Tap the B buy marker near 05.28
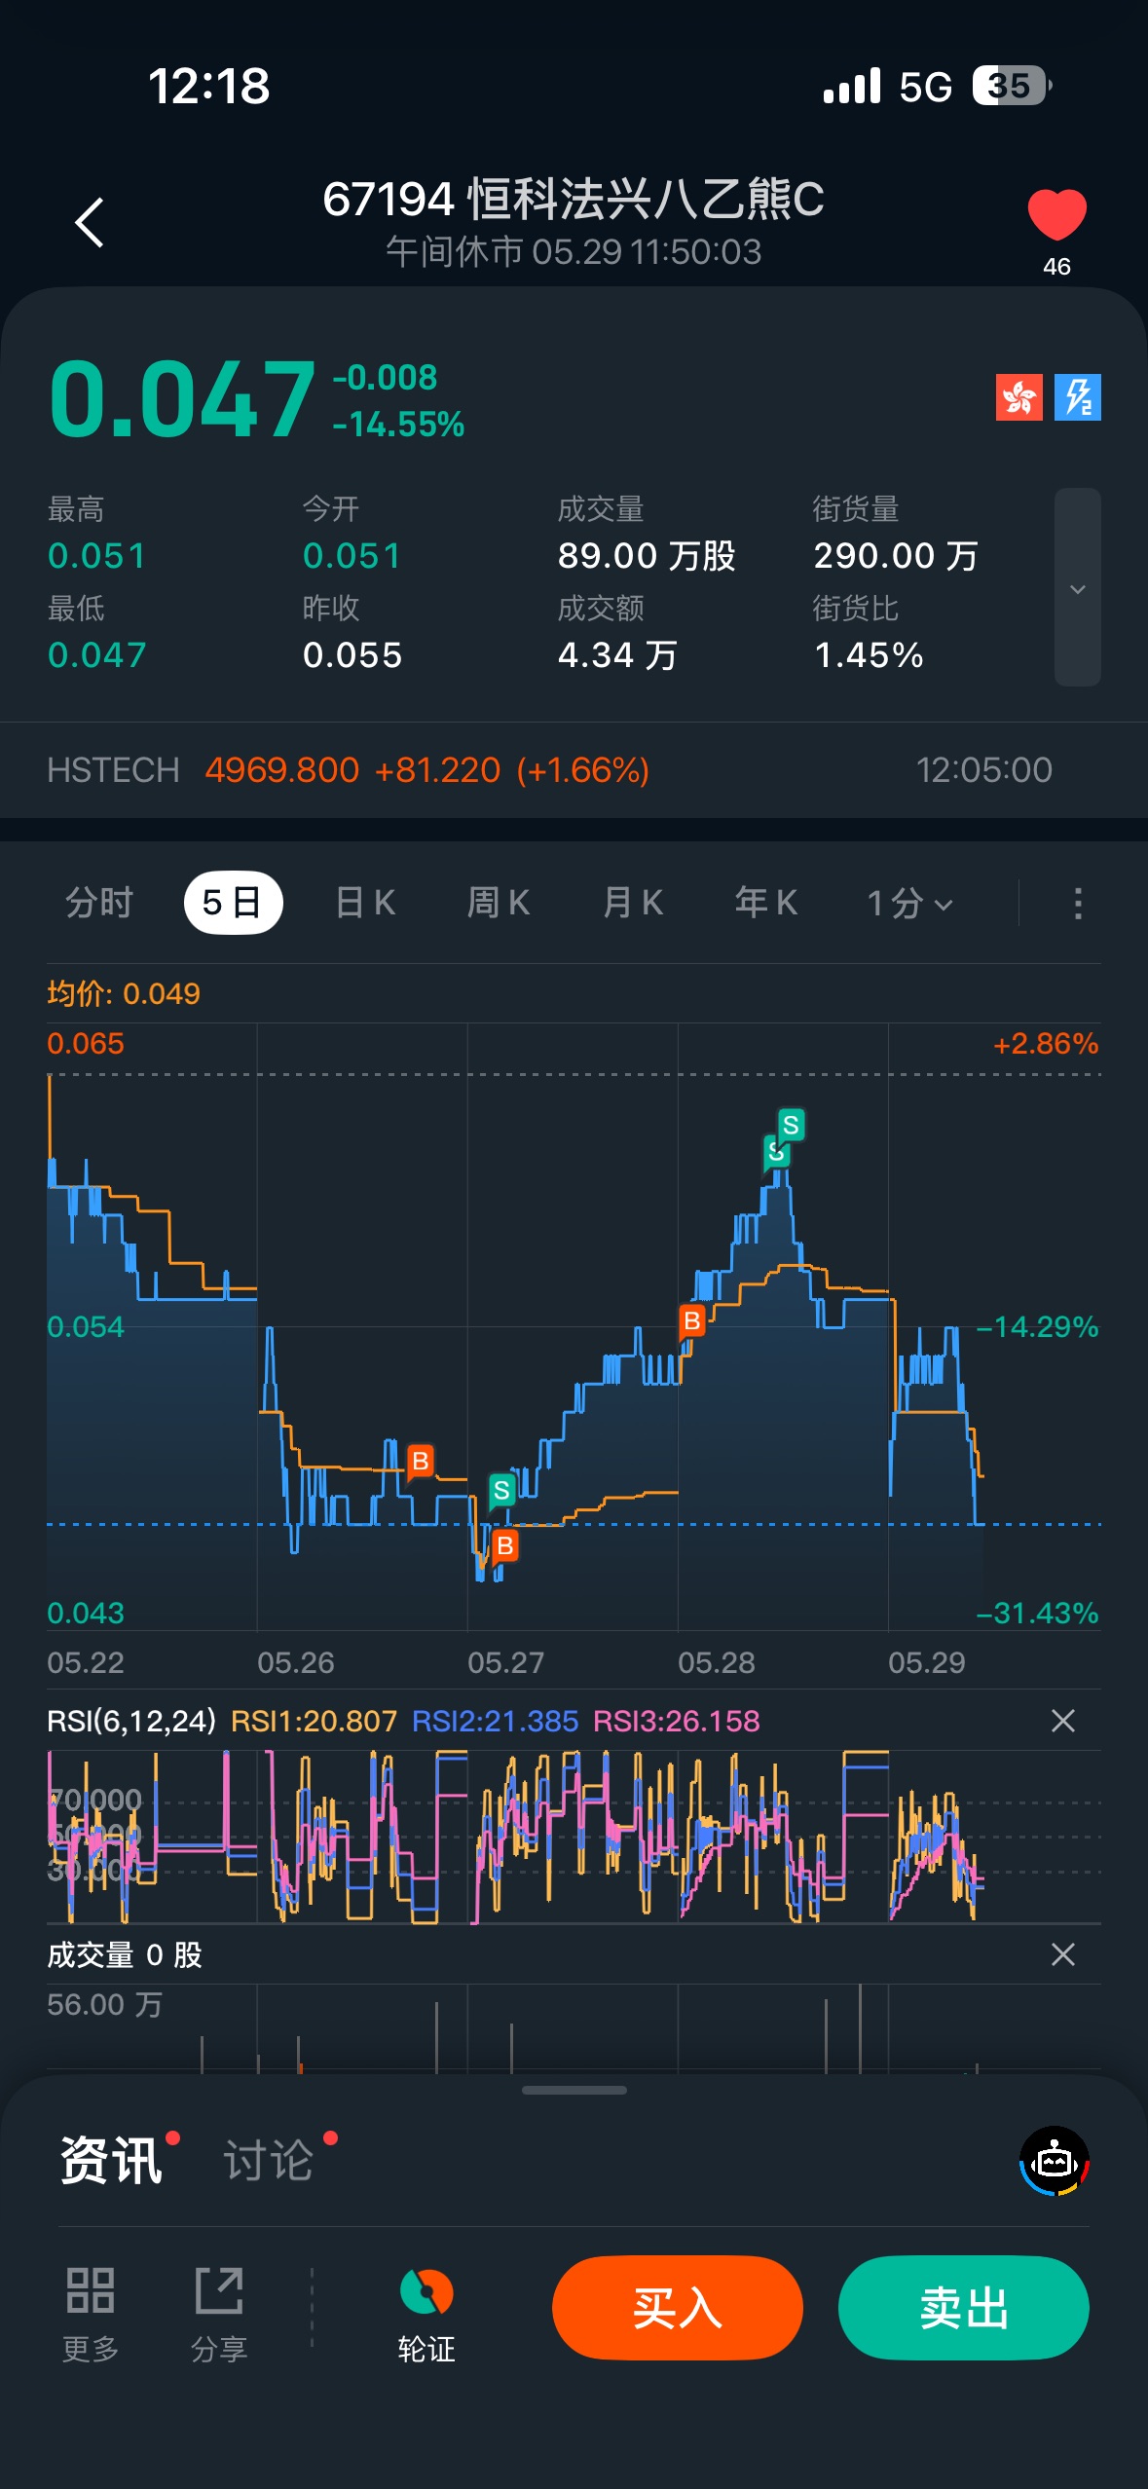Screen dimensions: 1148x2489 691,1321
